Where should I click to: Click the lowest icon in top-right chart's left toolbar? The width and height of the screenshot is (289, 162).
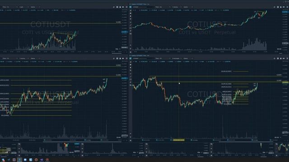coord(131,52)
